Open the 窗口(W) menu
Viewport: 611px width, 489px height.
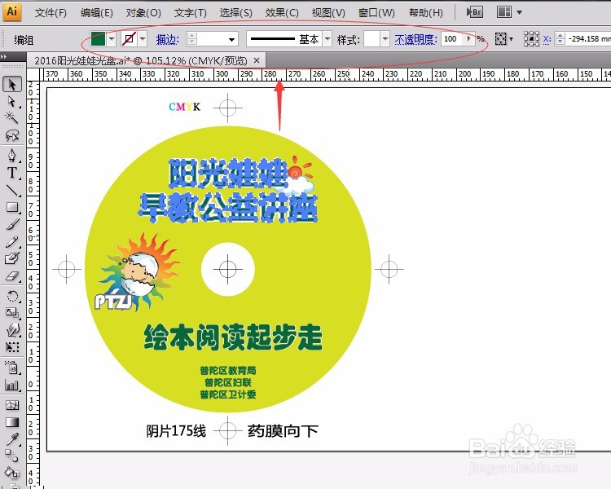point(376,13)
